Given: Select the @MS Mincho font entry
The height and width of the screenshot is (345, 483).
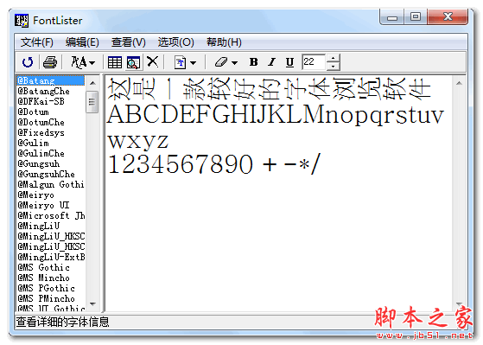Looking at the screenshot, I should pyautogui.click(x=50, y=278).
